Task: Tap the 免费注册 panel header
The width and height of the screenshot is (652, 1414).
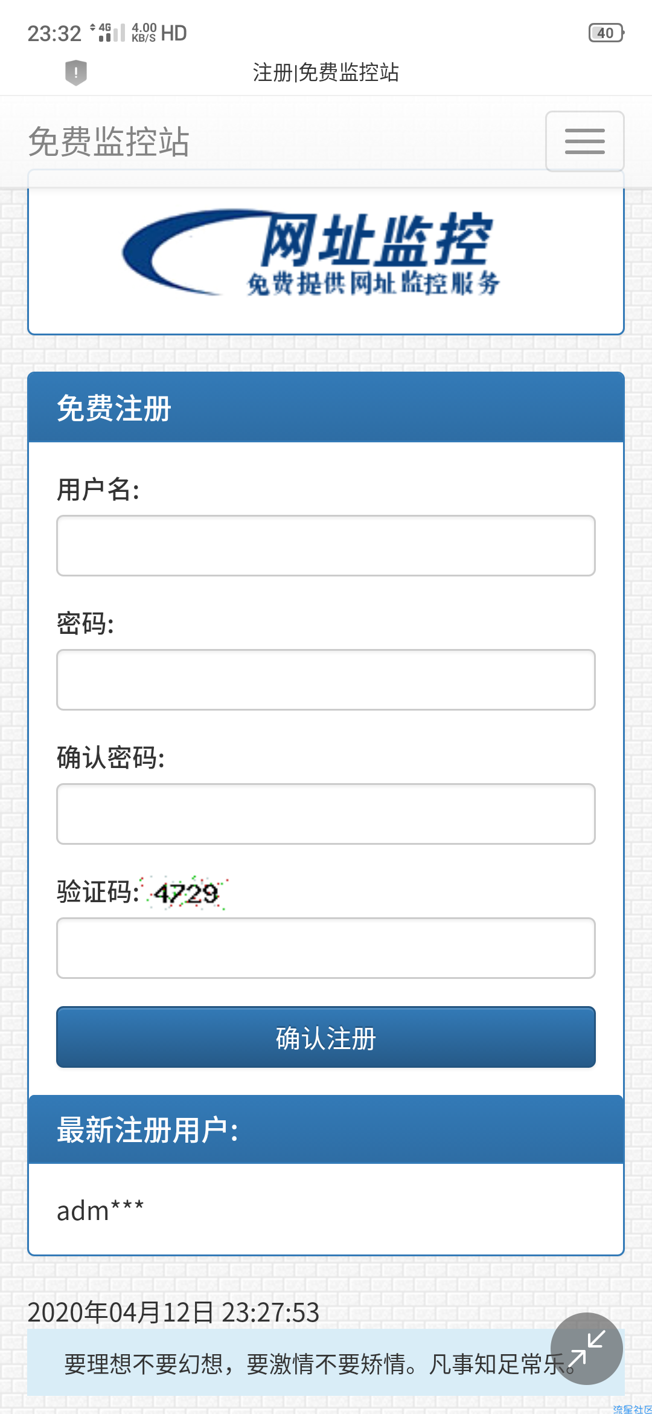Action: [x=326, y=407]
